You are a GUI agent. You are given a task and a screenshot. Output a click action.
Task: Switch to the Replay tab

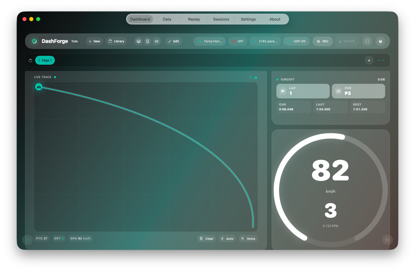click(194, 19)
